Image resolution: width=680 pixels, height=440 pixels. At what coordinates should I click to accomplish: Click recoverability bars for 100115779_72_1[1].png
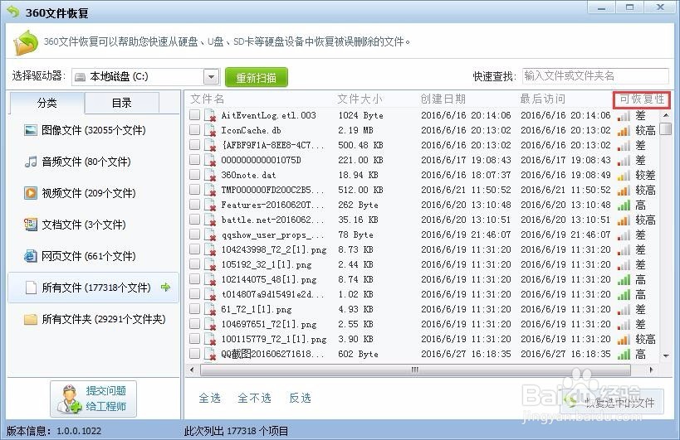coord(624,339)
